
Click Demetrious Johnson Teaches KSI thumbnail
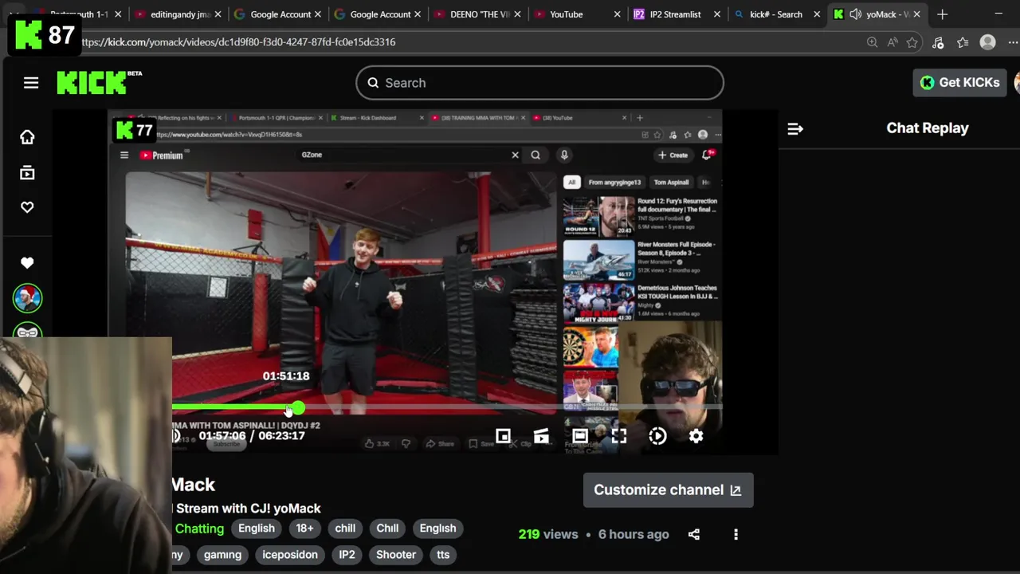tap(598, 303)
